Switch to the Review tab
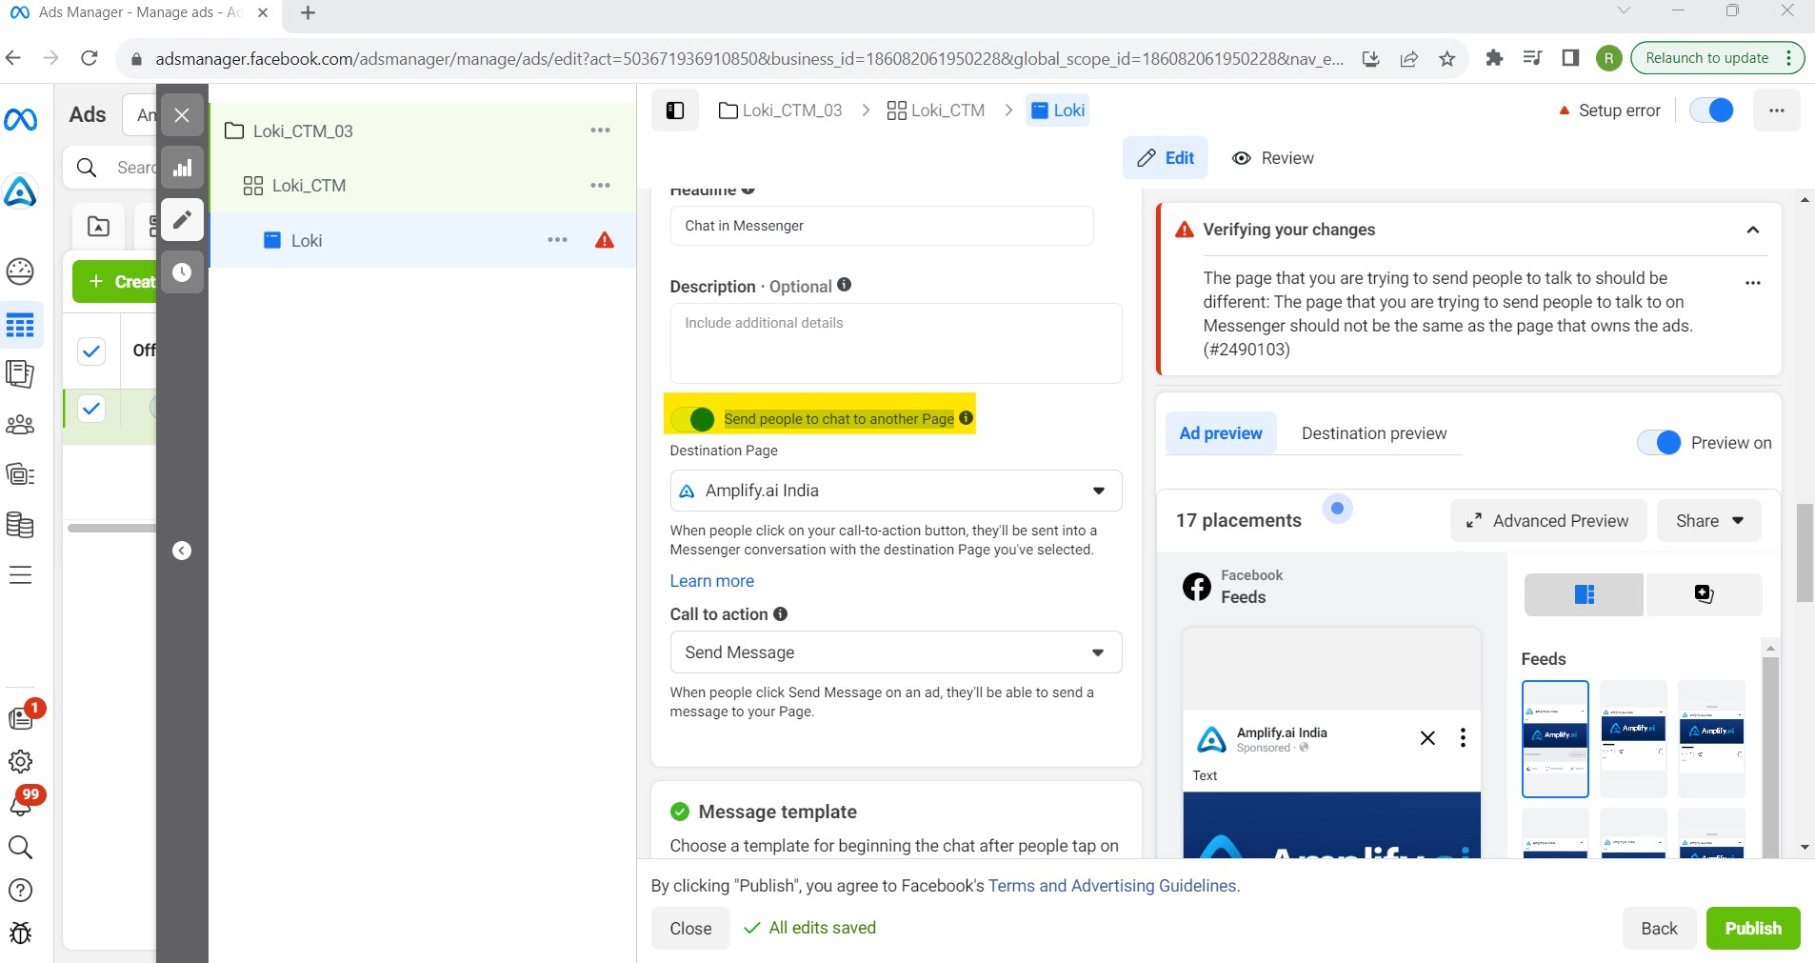The height and width of the screenshot is (963, 1815). point(1273,158)
